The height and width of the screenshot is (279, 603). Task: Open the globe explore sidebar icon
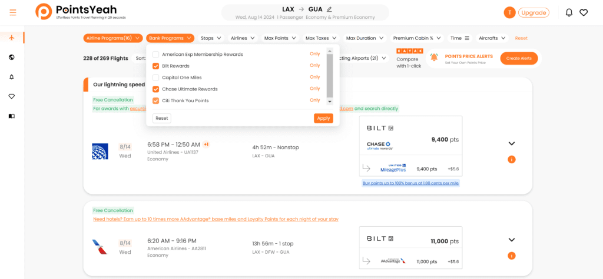coord(12,57)
